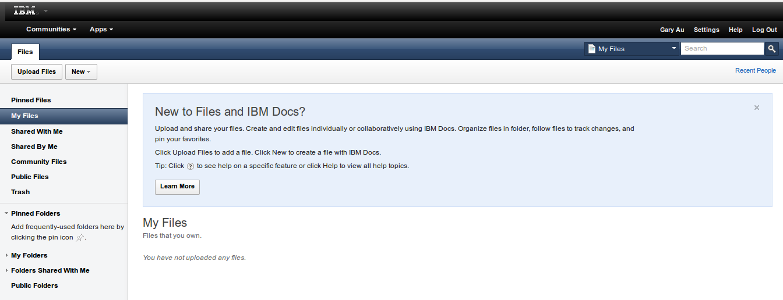Close the New to Files banner
The image size is (783, 300).
click(x=757, y=108)
